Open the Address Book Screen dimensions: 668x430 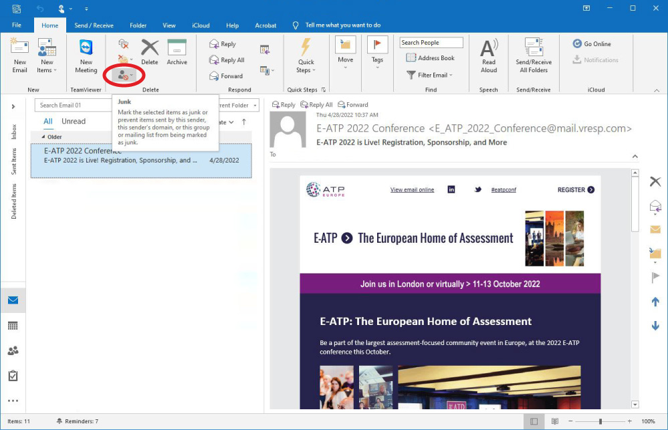[x=430, y=58]
